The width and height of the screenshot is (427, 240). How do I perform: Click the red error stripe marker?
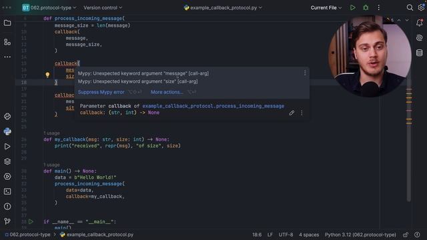tap(409, 111)
